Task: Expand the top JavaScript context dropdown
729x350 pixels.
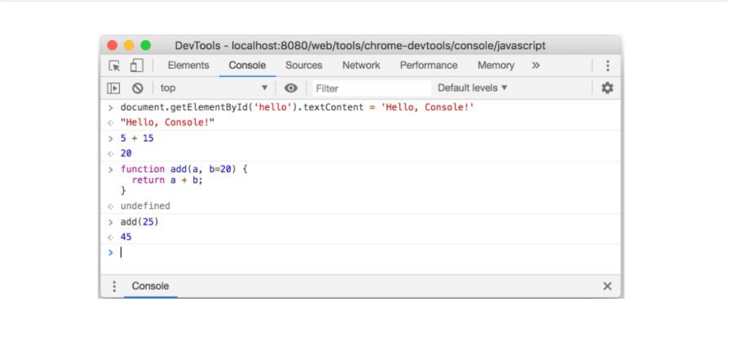Action: [214, 88]
